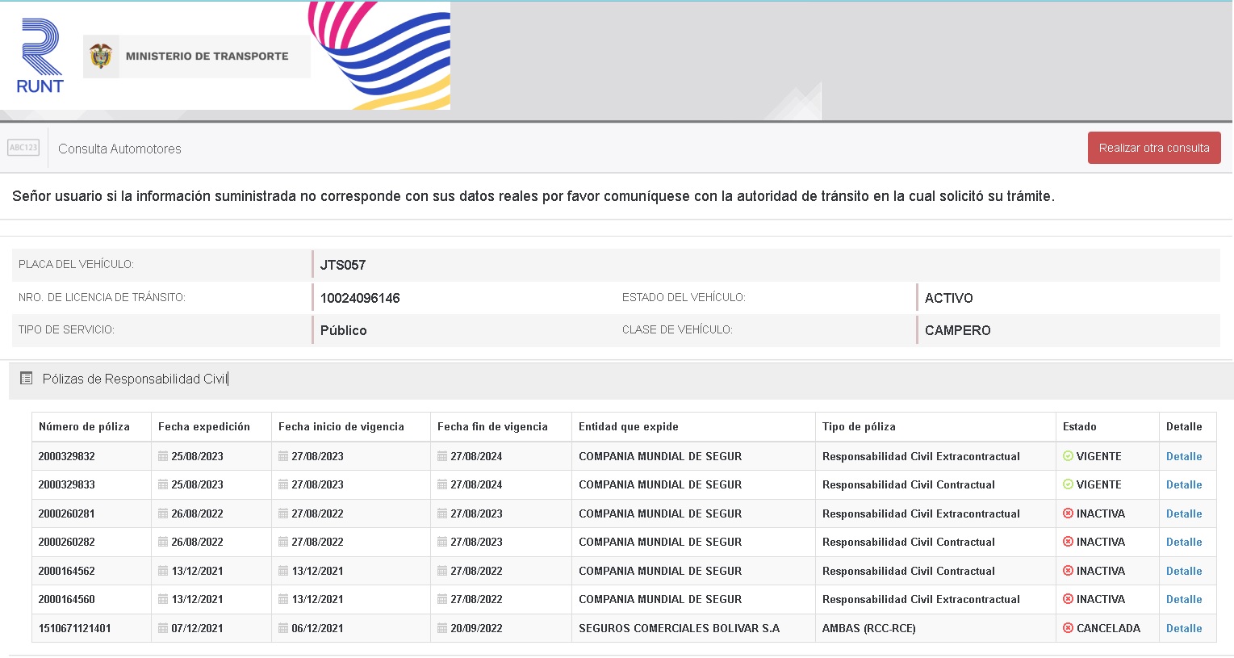Collapse the Pólizas de Responsabilidad Civil section
Viewport: 1234px width, 658px height.
[135, 379]
